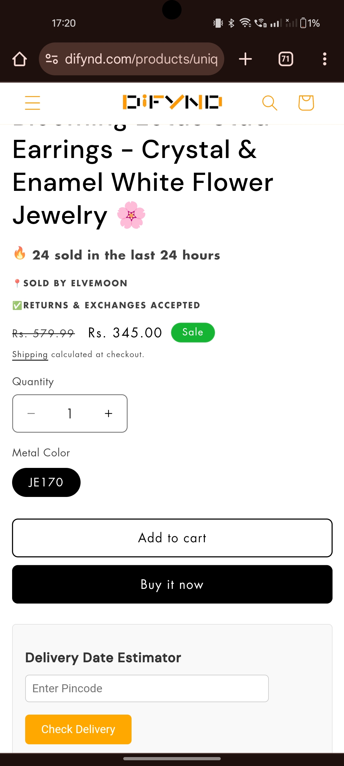The width and height of the screenshot is (344, 766).
Task: Open the shopping cart bag icon
Action: (x=306, y=103)
